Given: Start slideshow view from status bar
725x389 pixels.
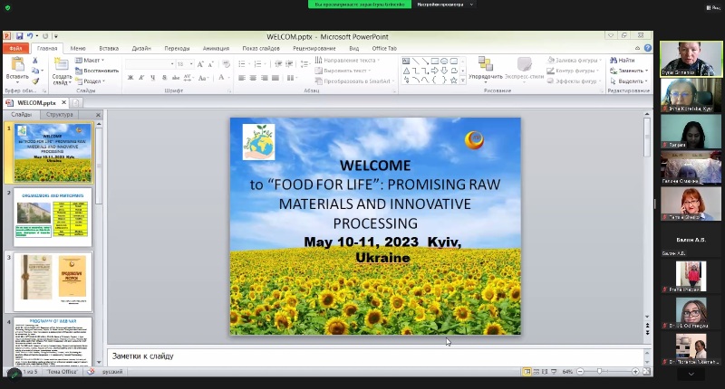Looking at the screenshot, I should [x=554, y=372].
